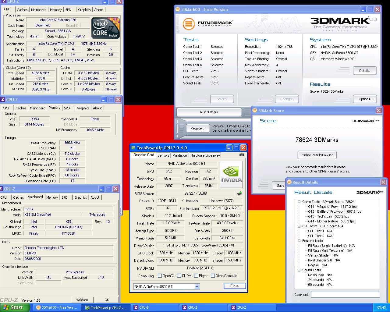Click the system clock showing 05:45
The width and height of the screenshot is (390, 312).
[381, 307]
